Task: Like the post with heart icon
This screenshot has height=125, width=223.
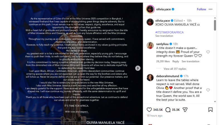Action: click(x=149, y=110)
